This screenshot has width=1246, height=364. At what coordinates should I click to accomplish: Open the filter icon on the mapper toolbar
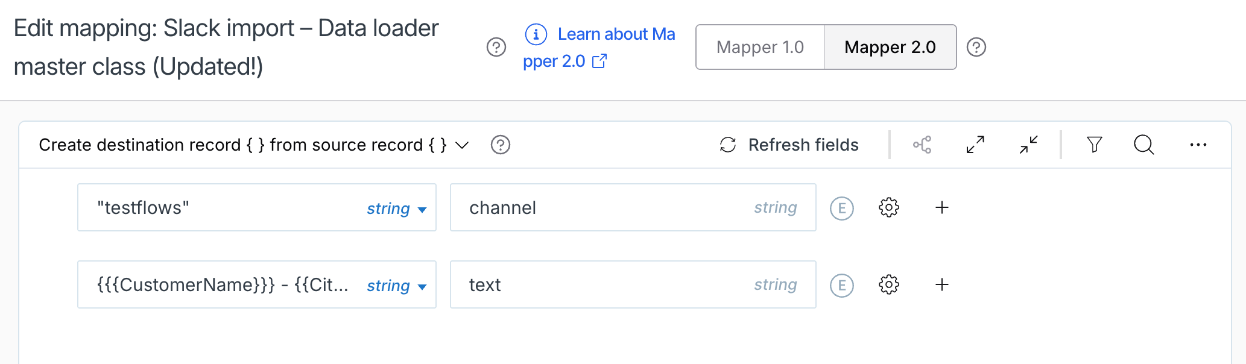1095,145
